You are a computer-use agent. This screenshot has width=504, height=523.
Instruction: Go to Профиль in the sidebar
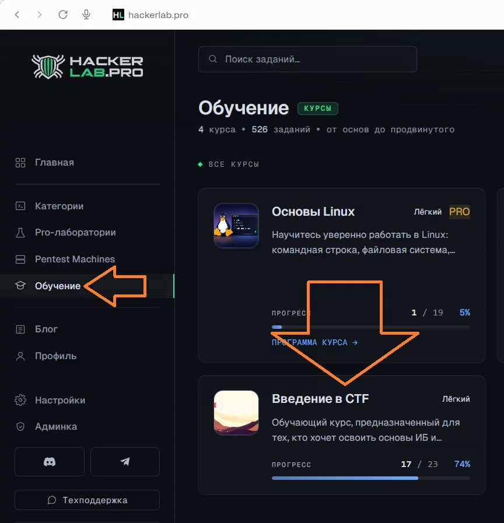(56, 356)
